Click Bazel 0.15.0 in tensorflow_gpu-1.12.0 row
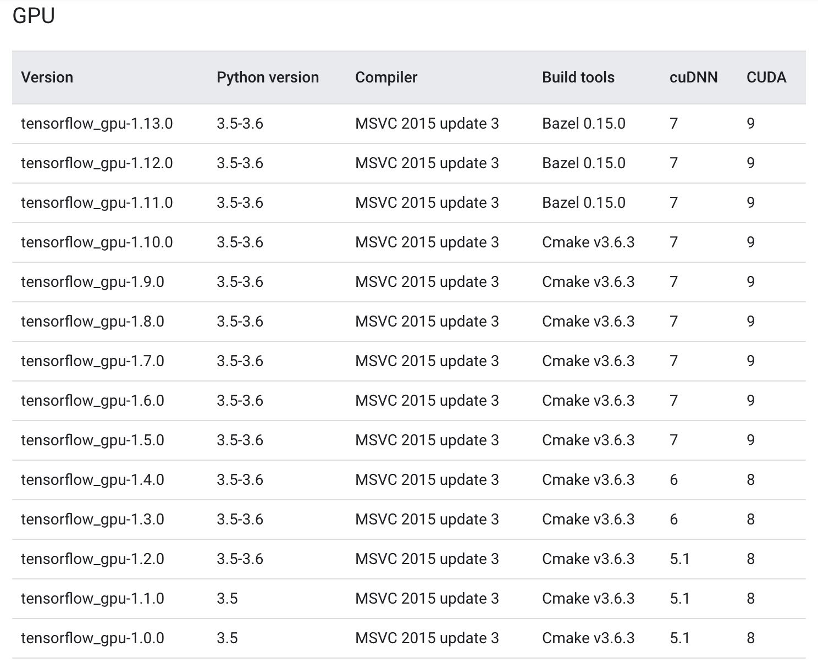This screenshot has width=818, height=663. (x=584, y=163)
